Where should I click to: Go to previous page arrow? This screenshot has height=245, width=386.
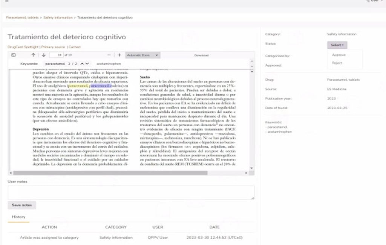(x=33, y=55)
